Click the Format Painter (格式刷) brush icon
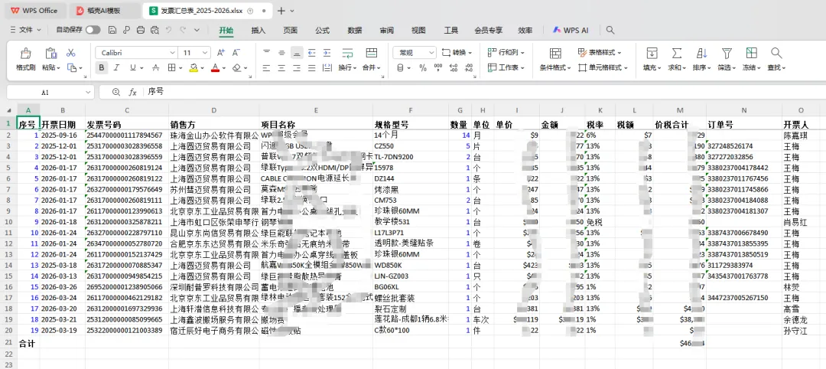Viewport: 826px width, 369px height. 25,54
